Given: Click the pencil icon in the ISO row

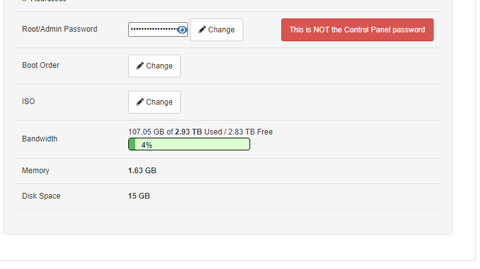Looking at the screenshot, I should pyautogui.click(x=140, y=102).
